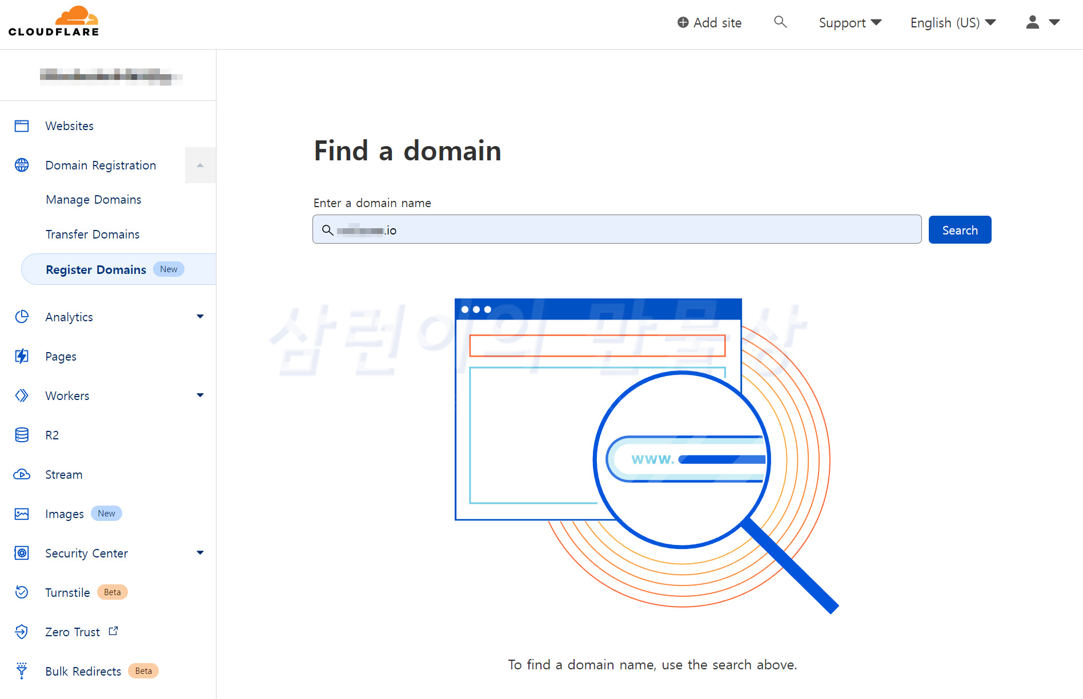
Task: Open the Images section
Action: [x=65, y=514]
